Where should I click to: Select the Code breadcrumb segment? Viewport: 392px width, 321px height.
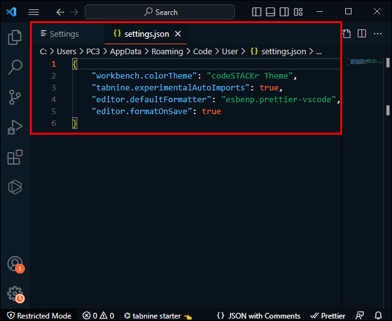(203, 52)
